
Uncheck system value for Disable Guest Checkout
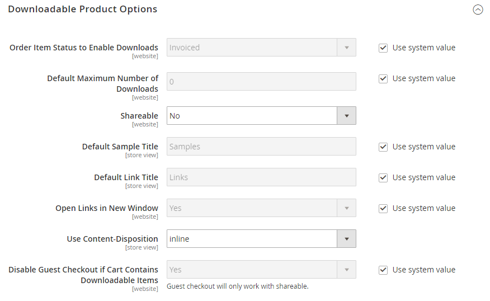383,270
